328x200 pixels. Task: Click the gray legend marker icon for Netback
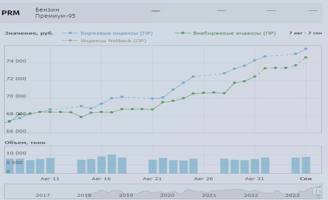pos(70,40)
